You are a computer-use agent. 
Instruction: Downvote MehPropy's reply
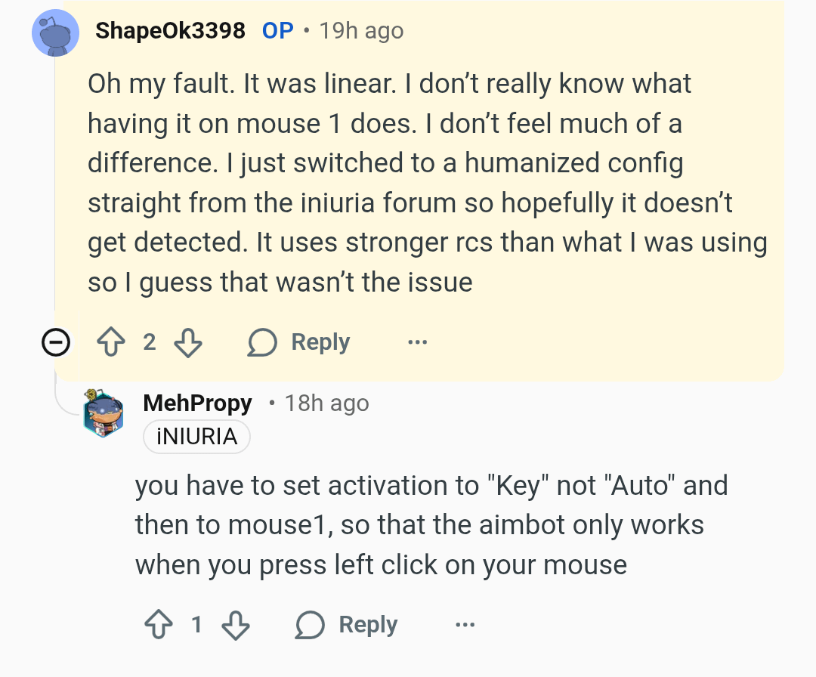(236, 625)
